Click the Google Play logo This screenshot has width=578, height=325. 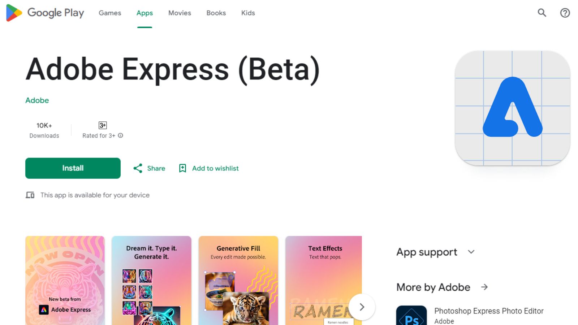(45, 13)
